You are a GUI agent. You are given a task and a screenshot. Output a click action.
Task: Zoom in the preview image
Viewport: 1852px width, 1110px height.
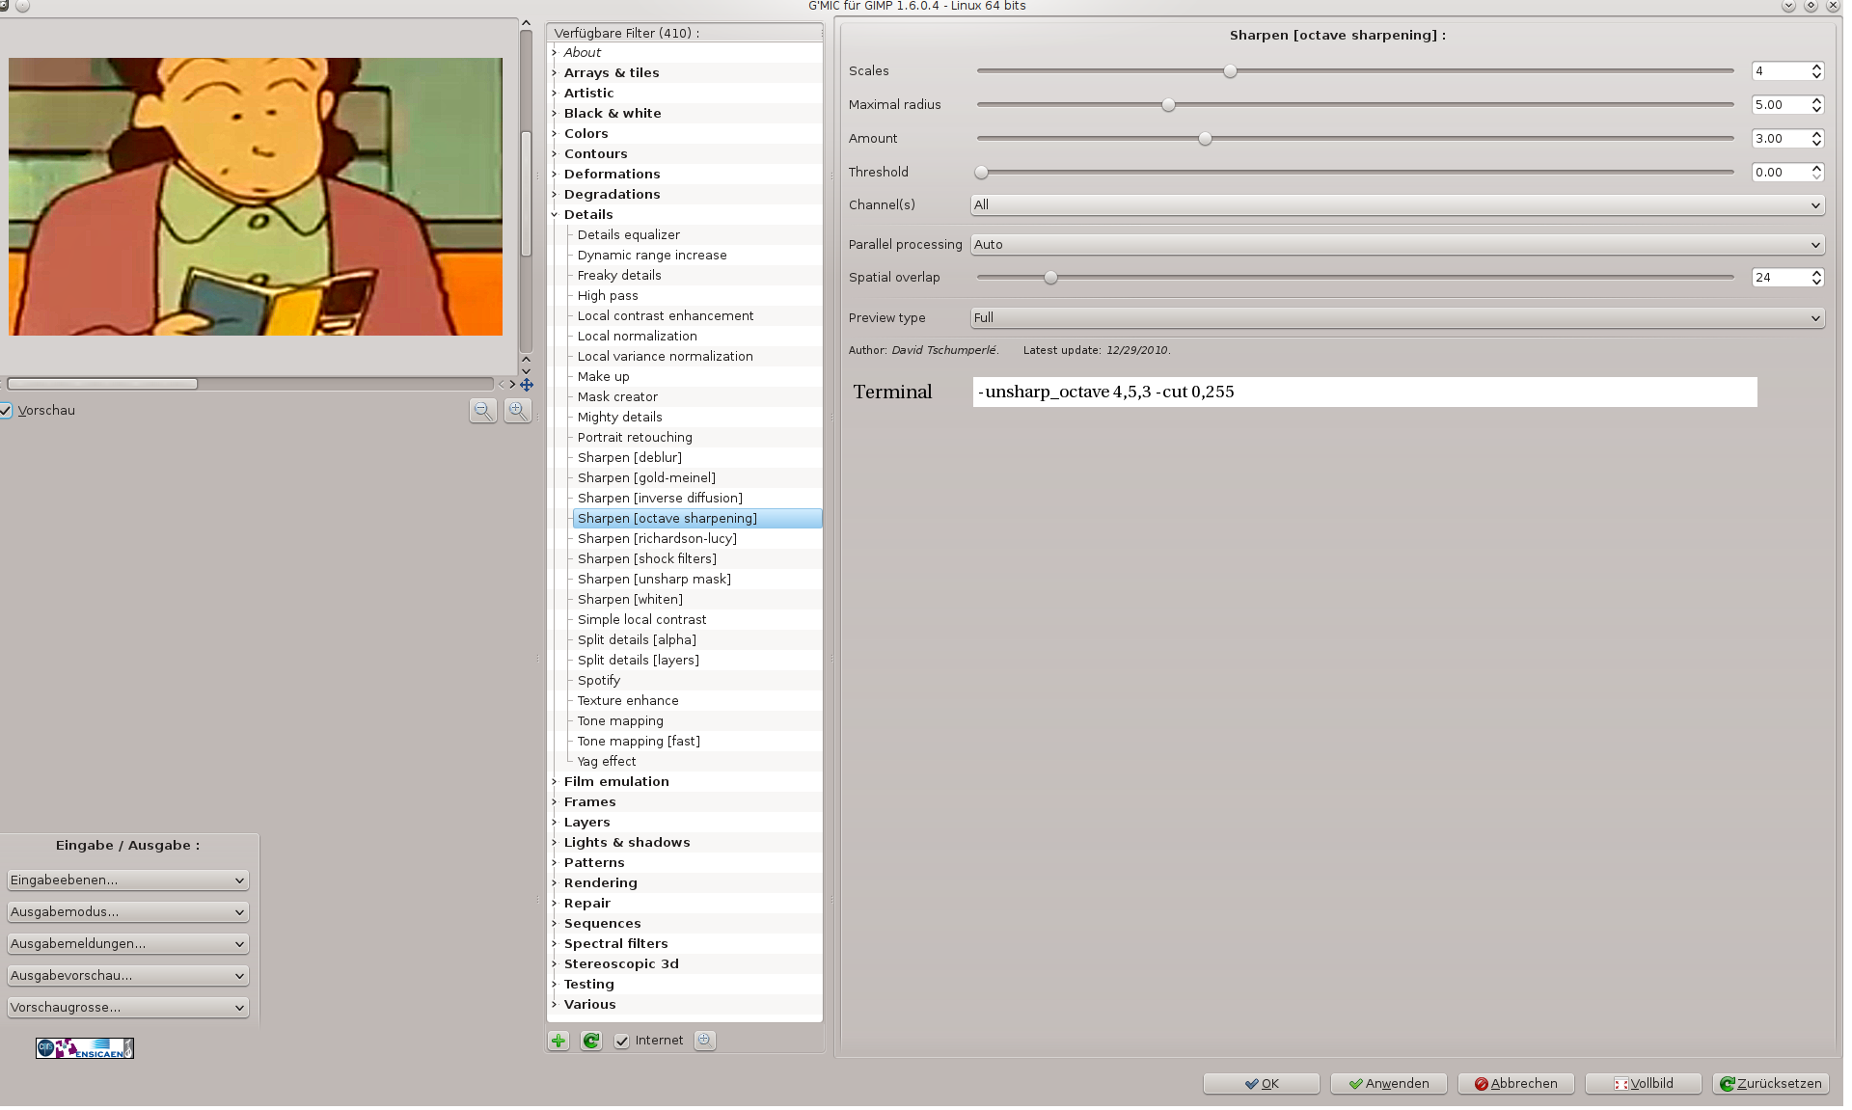point(518,411)
